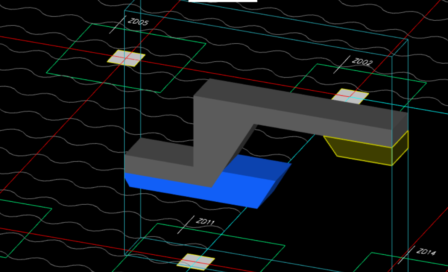Viewport: 448px width, 272px height.
Task: Click the gray pile square under ZD02
Action: tap(350, 96)
